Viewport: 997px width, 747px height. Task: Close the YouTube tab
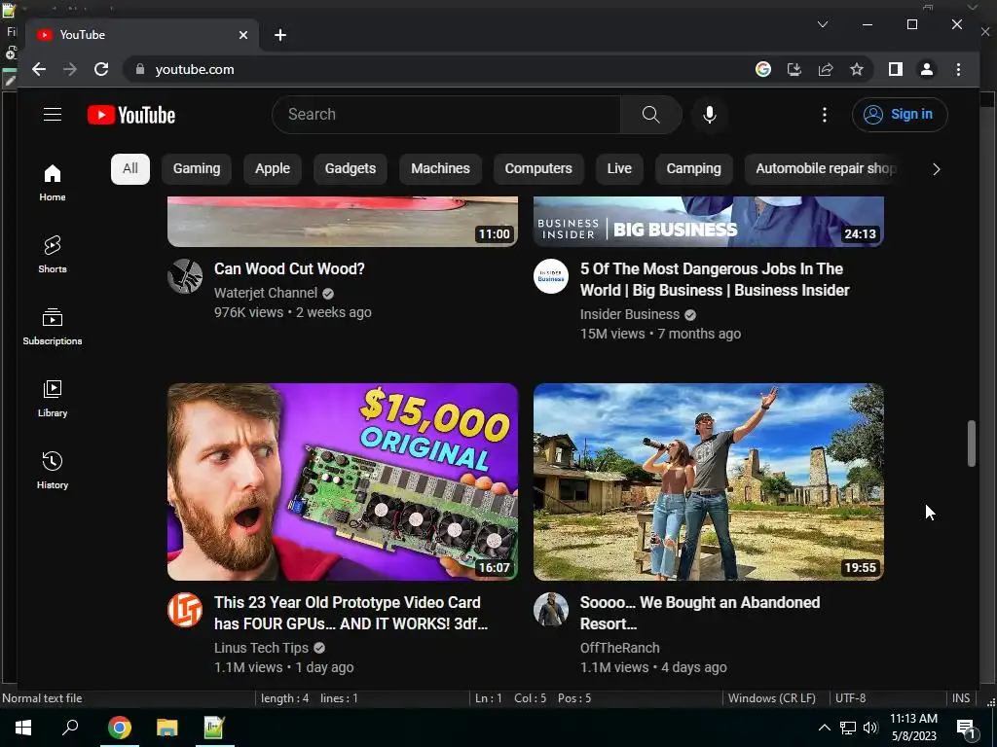pyautogui.click(x=242, y=35)
